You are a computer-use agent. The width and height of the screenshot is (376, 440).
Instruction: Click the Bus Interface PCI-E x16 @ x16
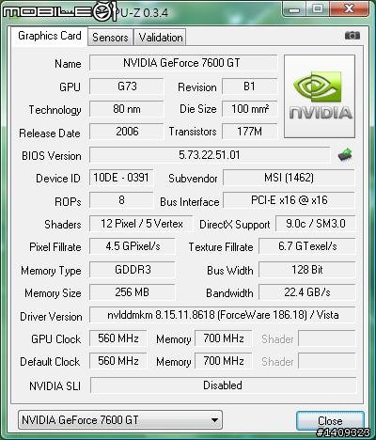(x=289, y=200)
